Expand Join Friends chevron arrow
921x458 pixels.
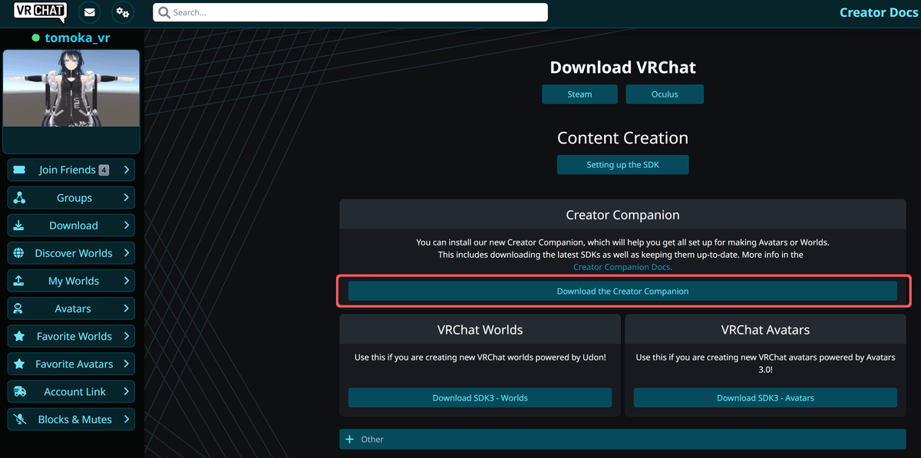coord(126,170)
